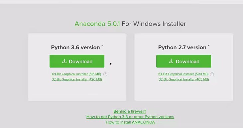Select the Python 2.7 version heading

[182, 48]
